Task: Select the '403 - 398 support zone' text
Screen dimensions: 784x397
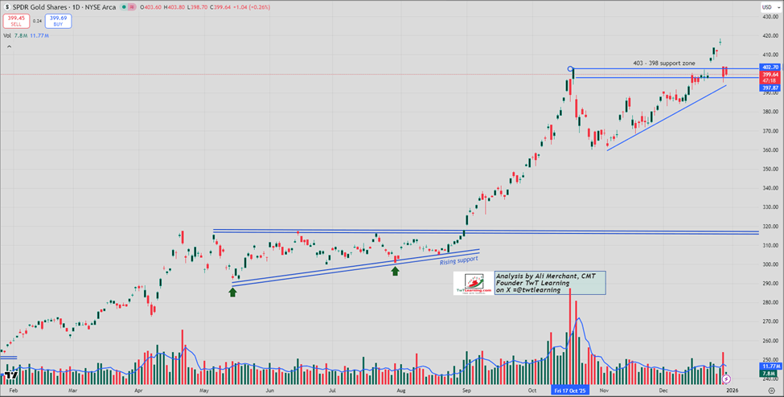Action: pyautogui.click(x=663, y=63)
